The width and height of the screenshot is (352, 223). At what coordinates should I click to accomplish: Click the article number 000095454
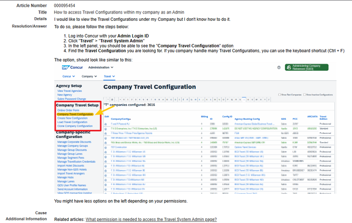(x=65, y=6)
